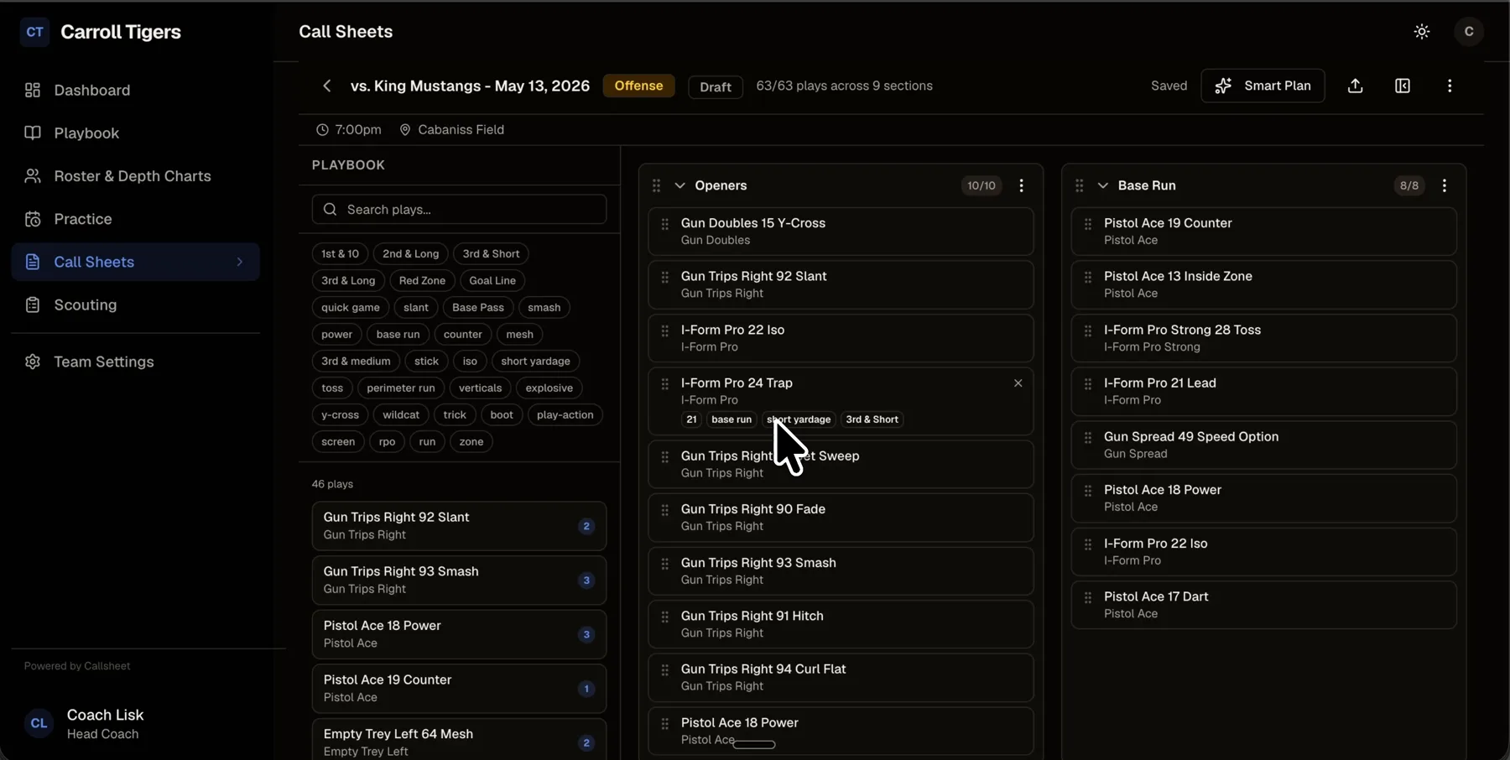Viewport: 1510px width, 760px height.
Task: Click drag handle for I-Form Pro 24 Trap
Action: [x=665, y=383]
